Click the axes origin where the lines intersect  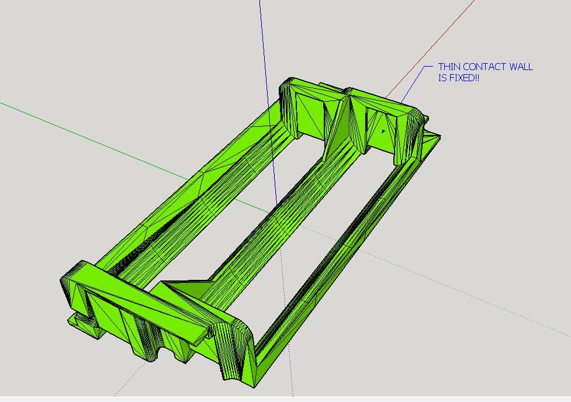point(272,212)
